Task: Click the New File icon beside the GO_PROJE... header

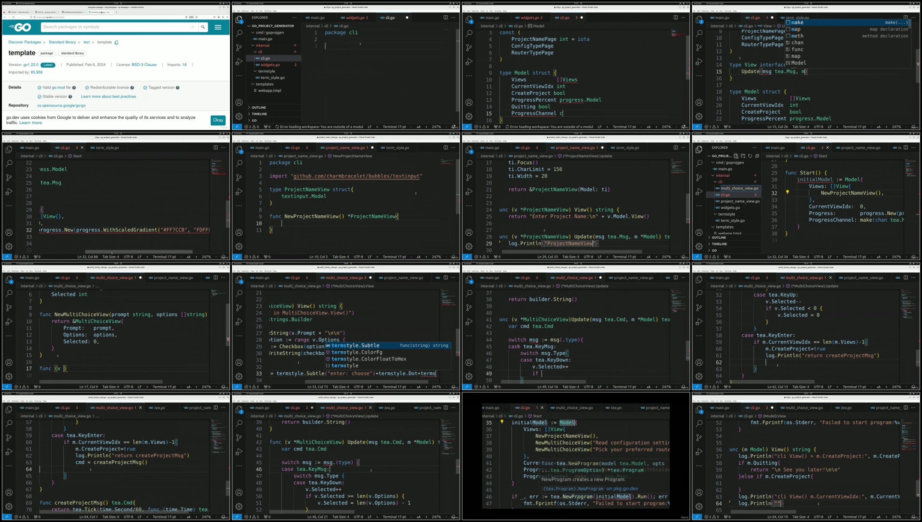Action: point(736,156)
